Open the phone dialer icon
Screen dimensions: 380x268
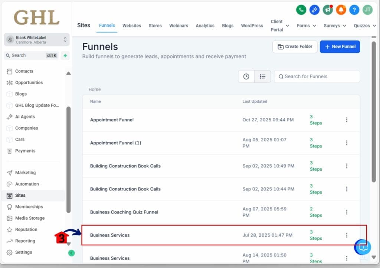click(301, 10)
